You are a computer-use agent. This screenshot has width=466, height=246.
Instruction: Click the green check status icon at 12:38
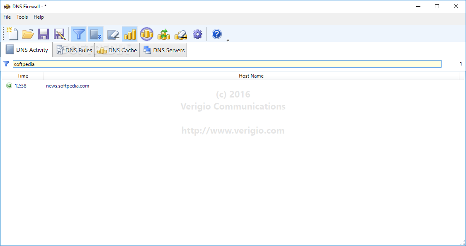pyautogui.click(x=9, y=86)
